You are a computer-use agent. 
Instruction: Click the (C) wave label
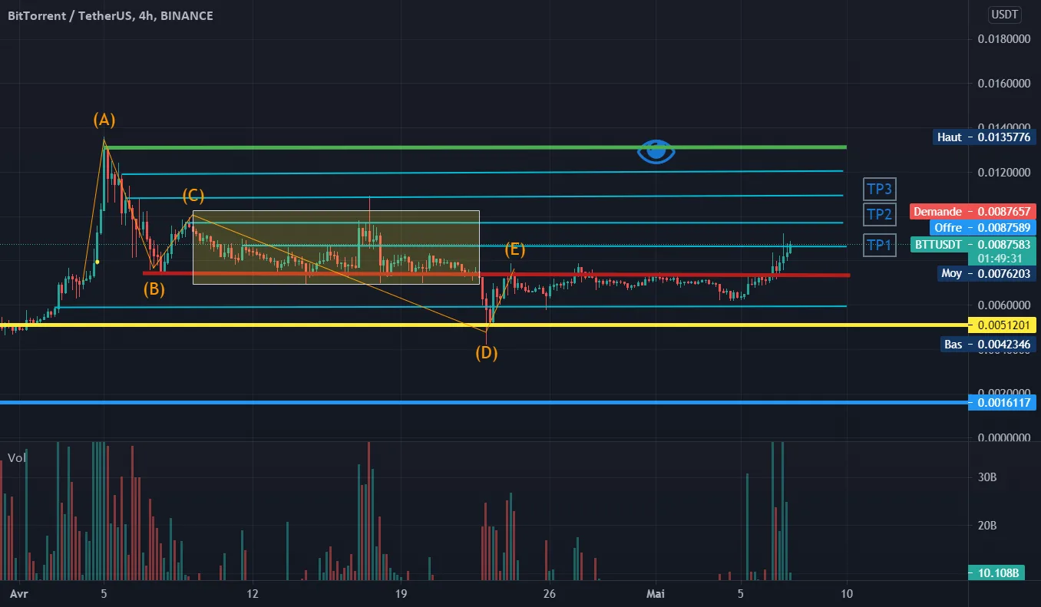point(193,196)
